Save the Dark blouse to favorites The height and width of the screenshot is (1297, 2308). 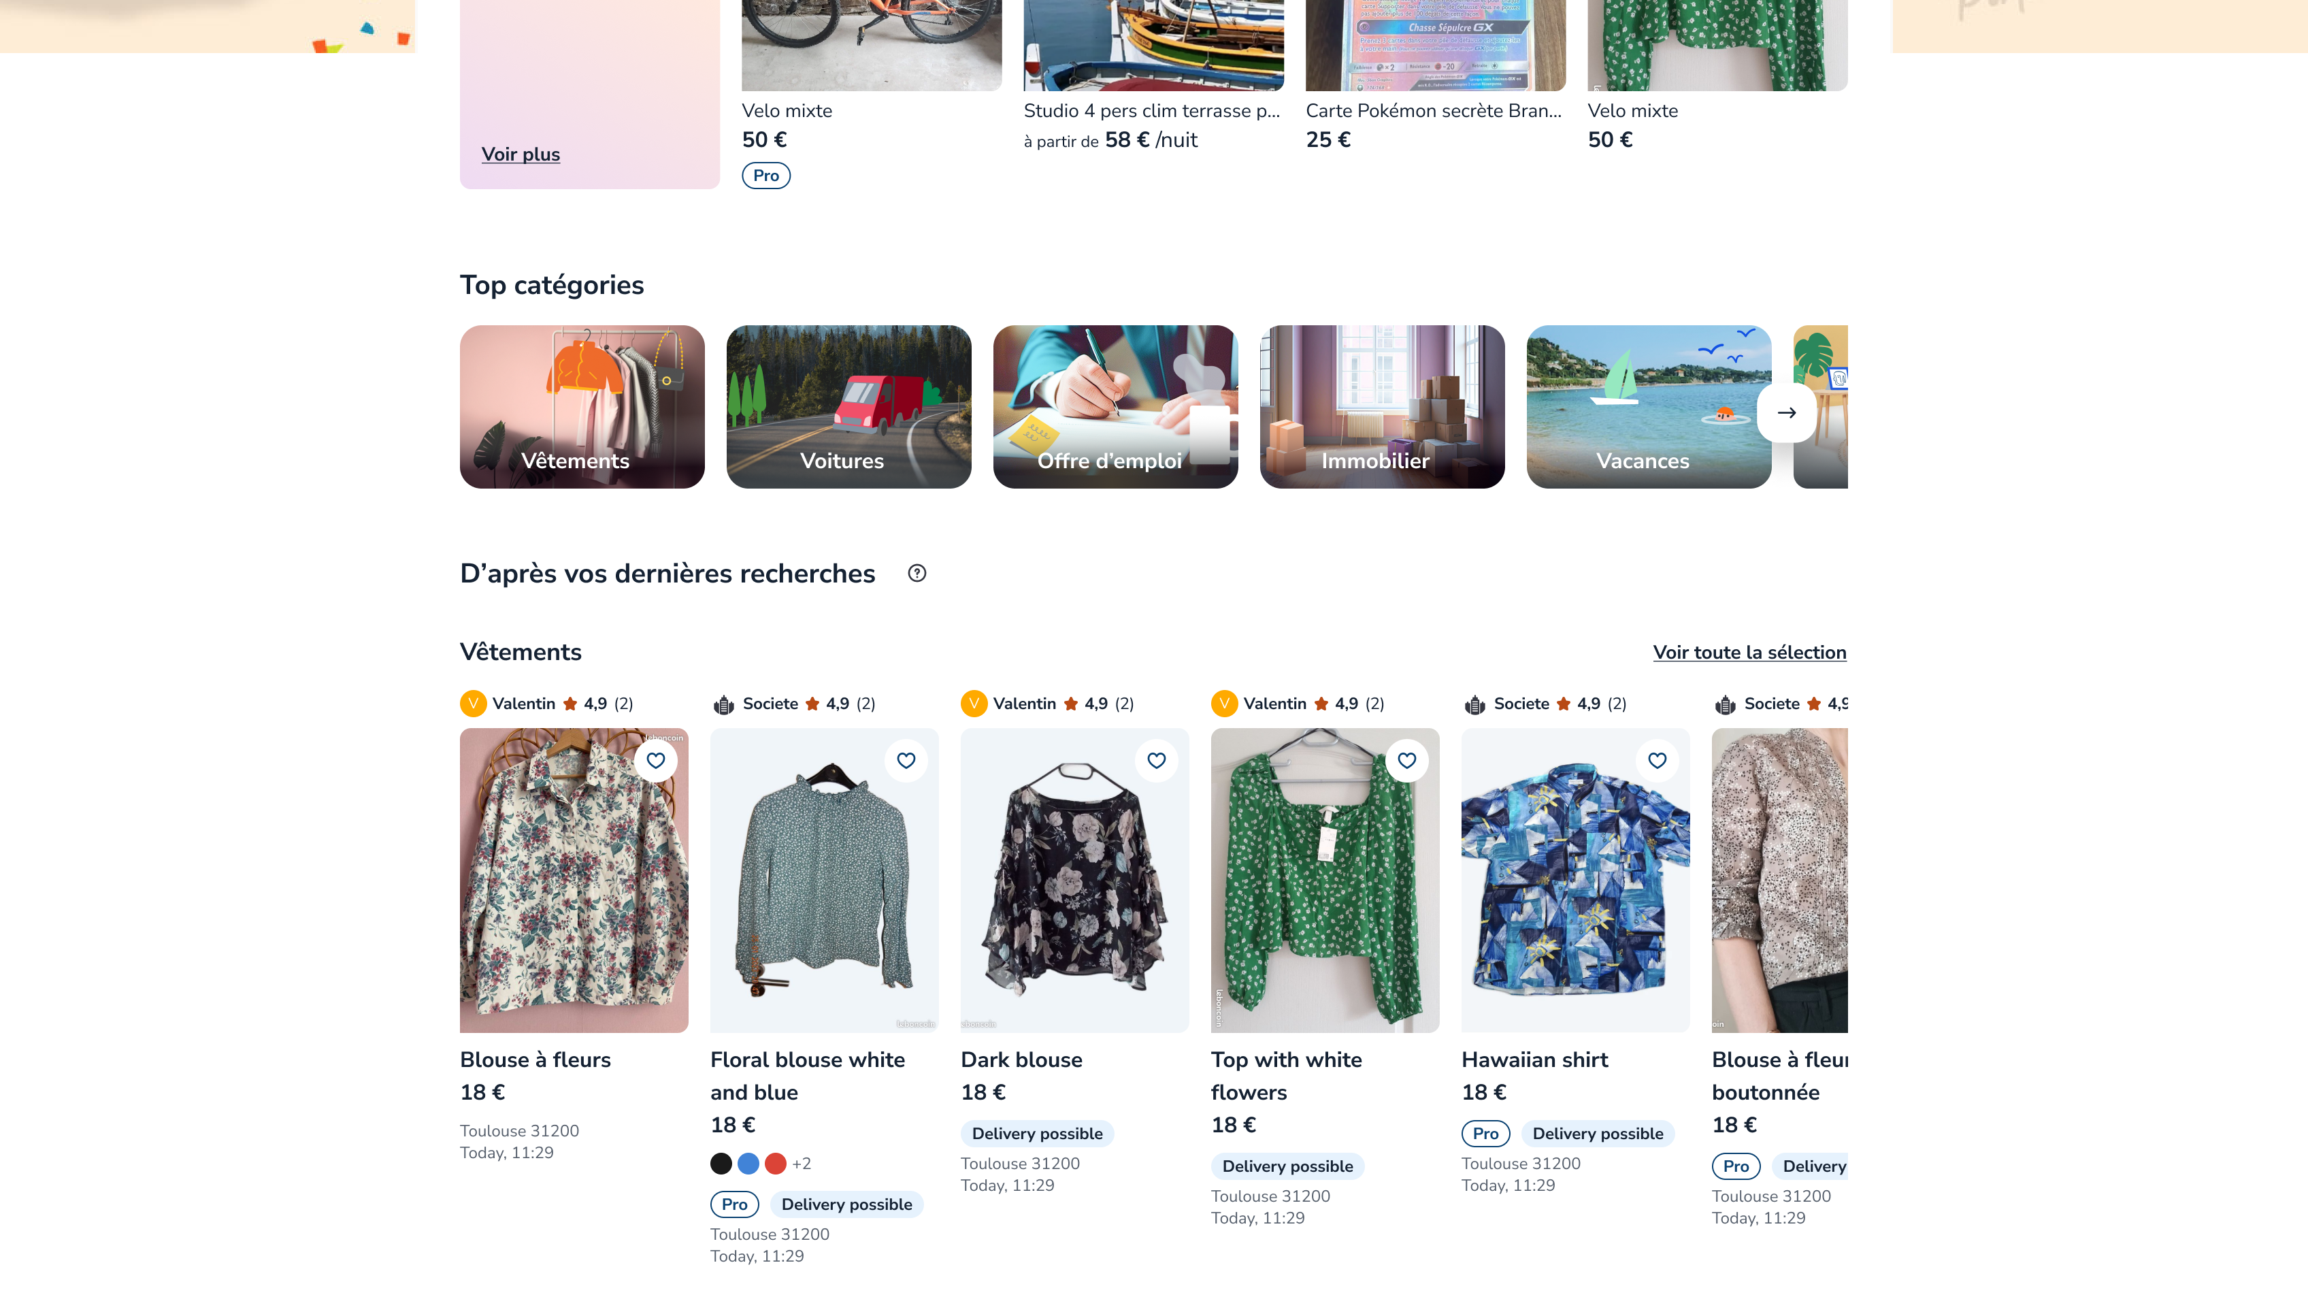pos(1156,760)
